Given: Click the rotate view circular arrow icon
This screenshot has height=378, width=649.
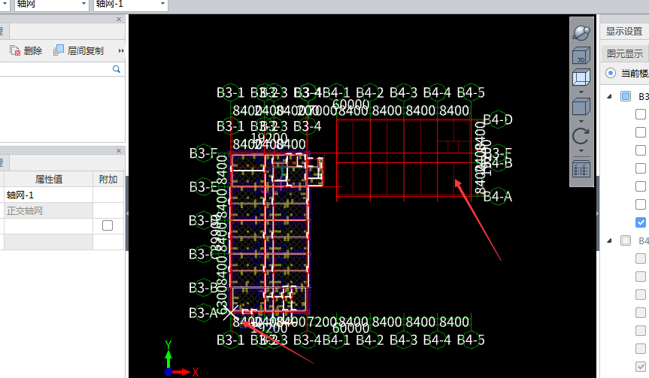Looking at the screenshot, I should point(581,136).
